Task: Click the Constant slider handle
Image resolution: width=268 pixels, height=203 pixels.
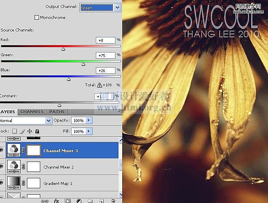Action: (x=59, y=105)
